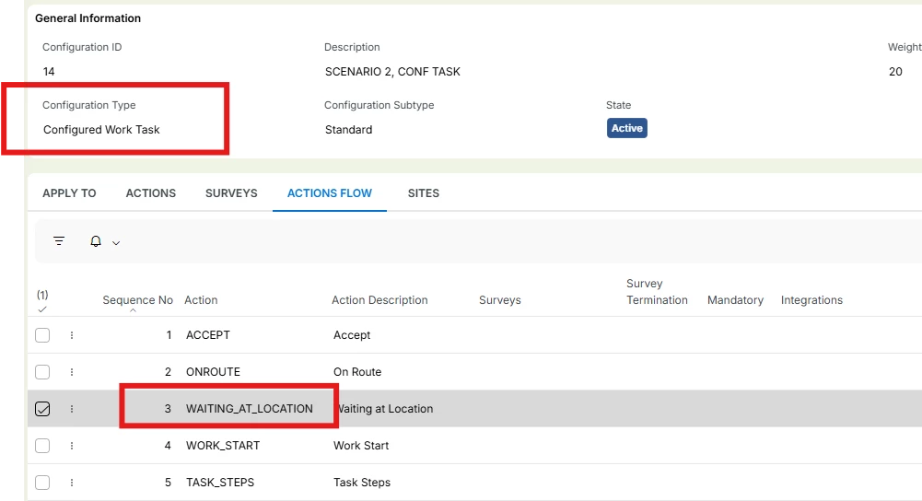This screenshot has width=922, height=501.
Task: Tick the checkbox for the ACCEPT row
Action: pyautogui.click(x=42, y=335)
